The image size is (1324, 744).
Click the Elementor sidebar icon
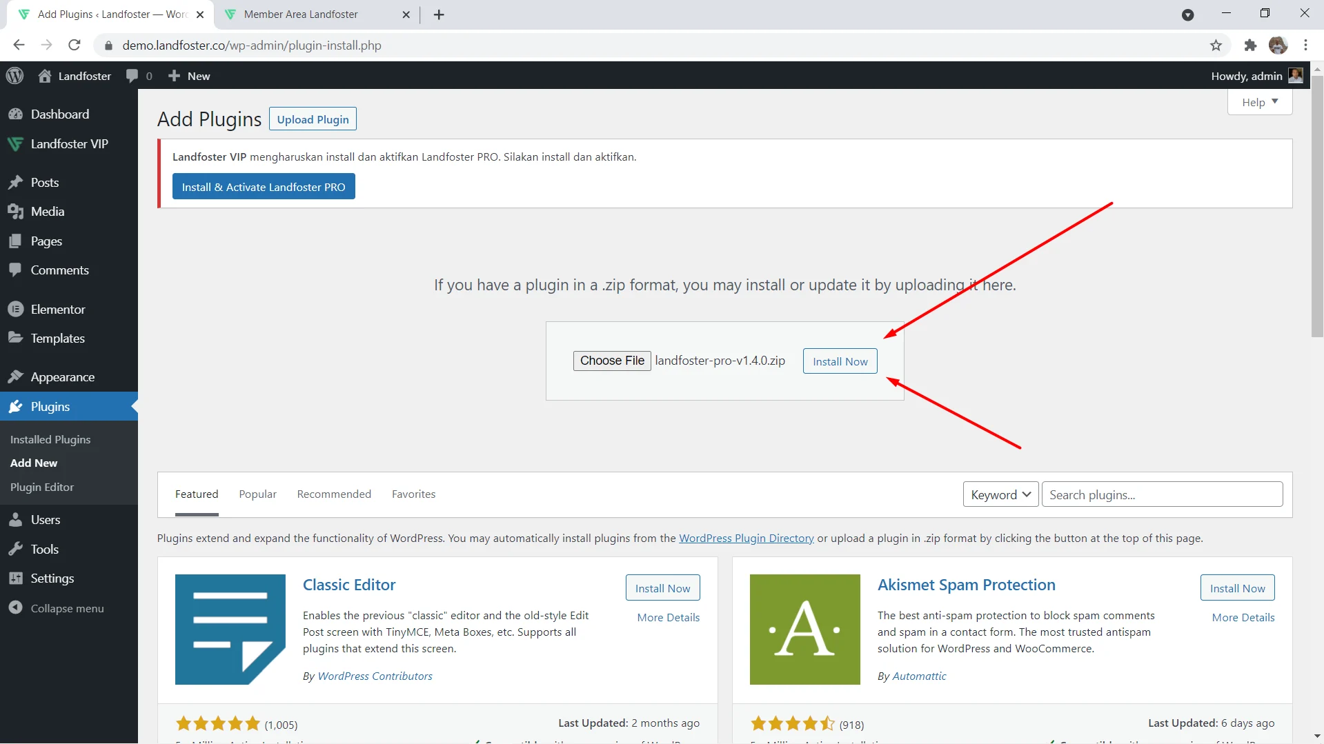click(15, 310)
